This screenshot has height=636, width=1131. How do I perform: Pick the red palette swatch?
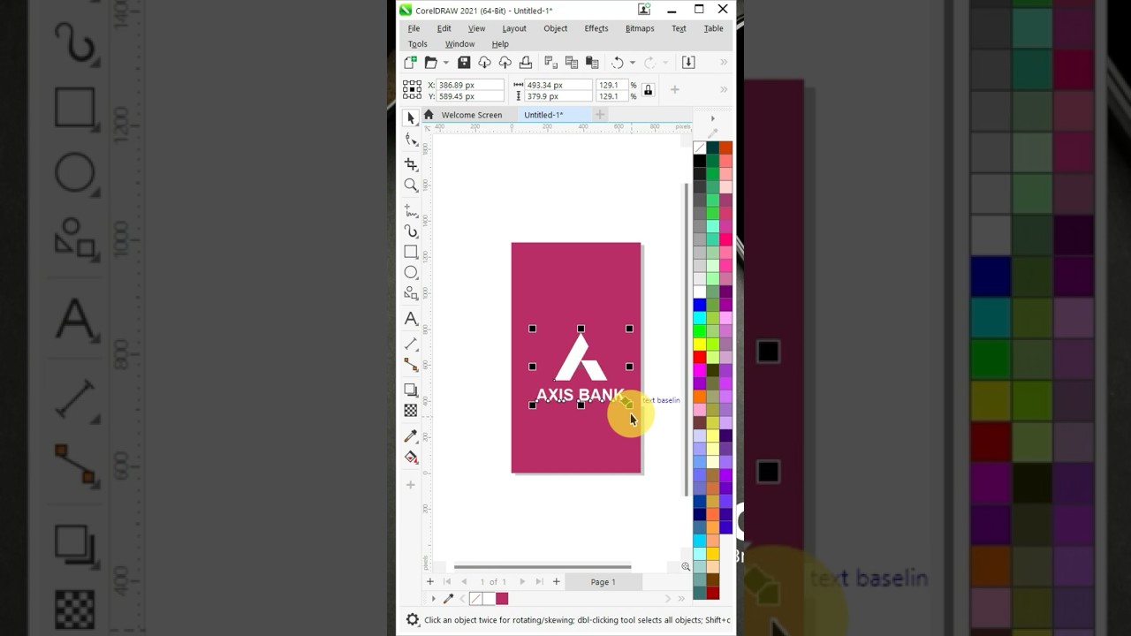point(700,358)
